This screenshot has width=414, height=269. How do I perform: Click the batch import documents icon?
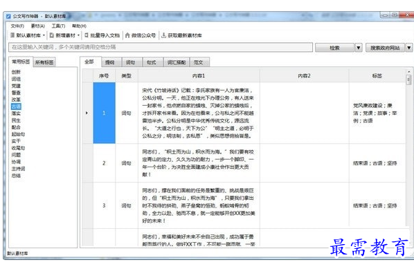[x=87, y=35]
